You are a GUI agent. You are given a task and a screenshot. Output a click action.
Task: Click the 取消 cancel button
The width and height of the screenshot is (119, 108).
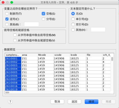tap(57, 102)
